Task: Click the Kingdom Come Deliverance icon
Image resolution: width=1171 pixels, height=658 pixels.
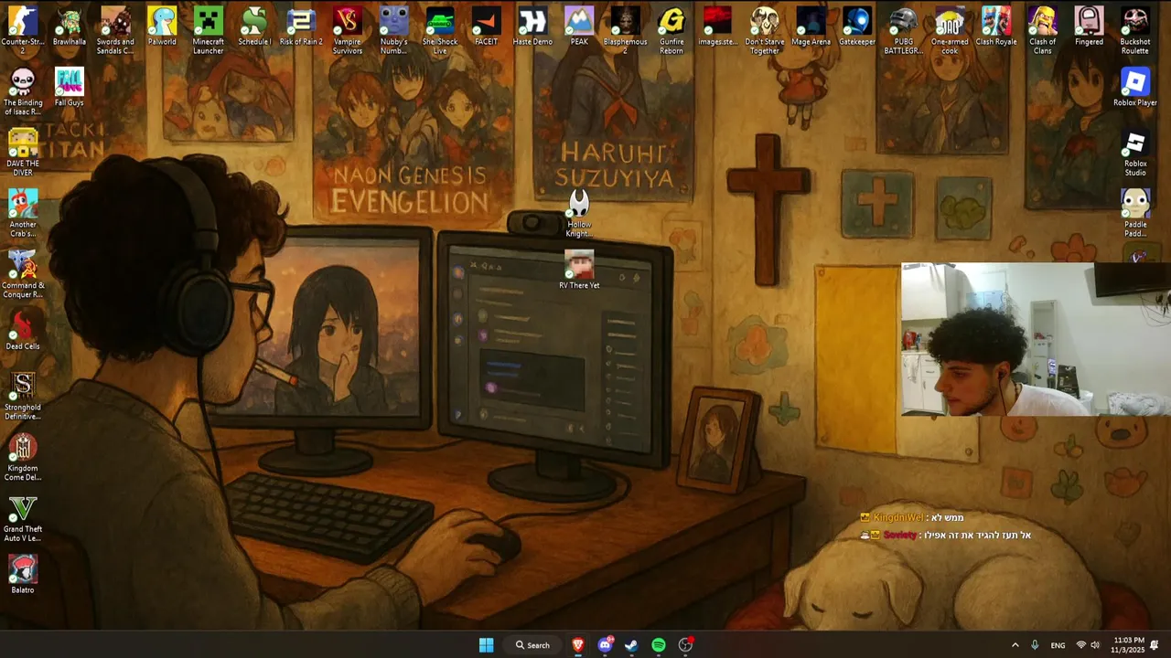Action: 23,457
